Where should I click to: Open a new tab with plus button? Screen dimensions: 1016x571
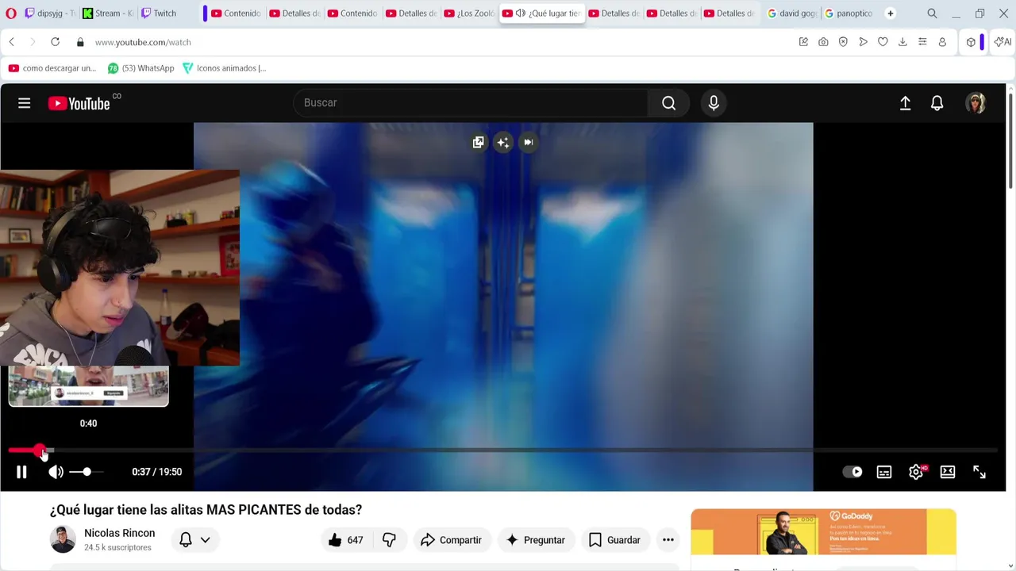coord(891,13)
